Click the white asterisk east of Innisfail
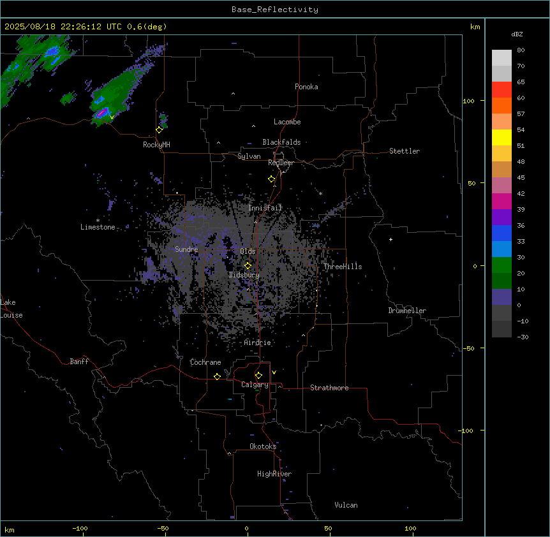The height and width of the screenshot is (537, 550). coord(320,193)
